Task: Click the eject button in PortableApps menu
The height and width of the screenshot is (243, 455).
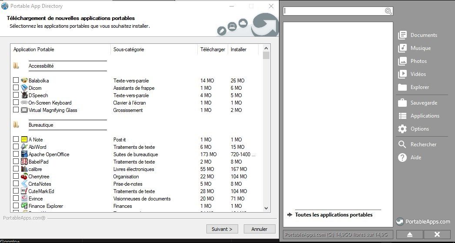Action: click(x=410, y=234)
